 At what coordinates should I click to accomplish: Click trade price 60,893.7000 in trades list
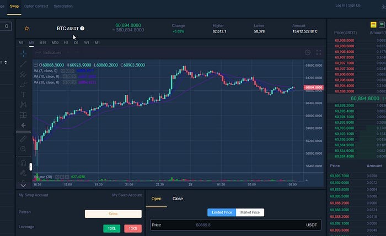(340, 176)
